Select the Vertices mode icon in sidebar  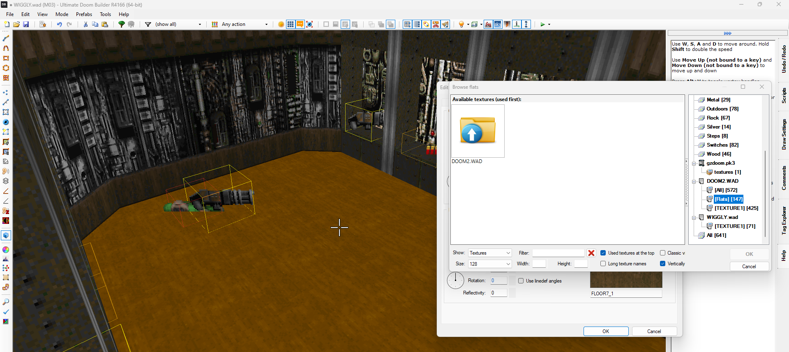pos(6,92)
